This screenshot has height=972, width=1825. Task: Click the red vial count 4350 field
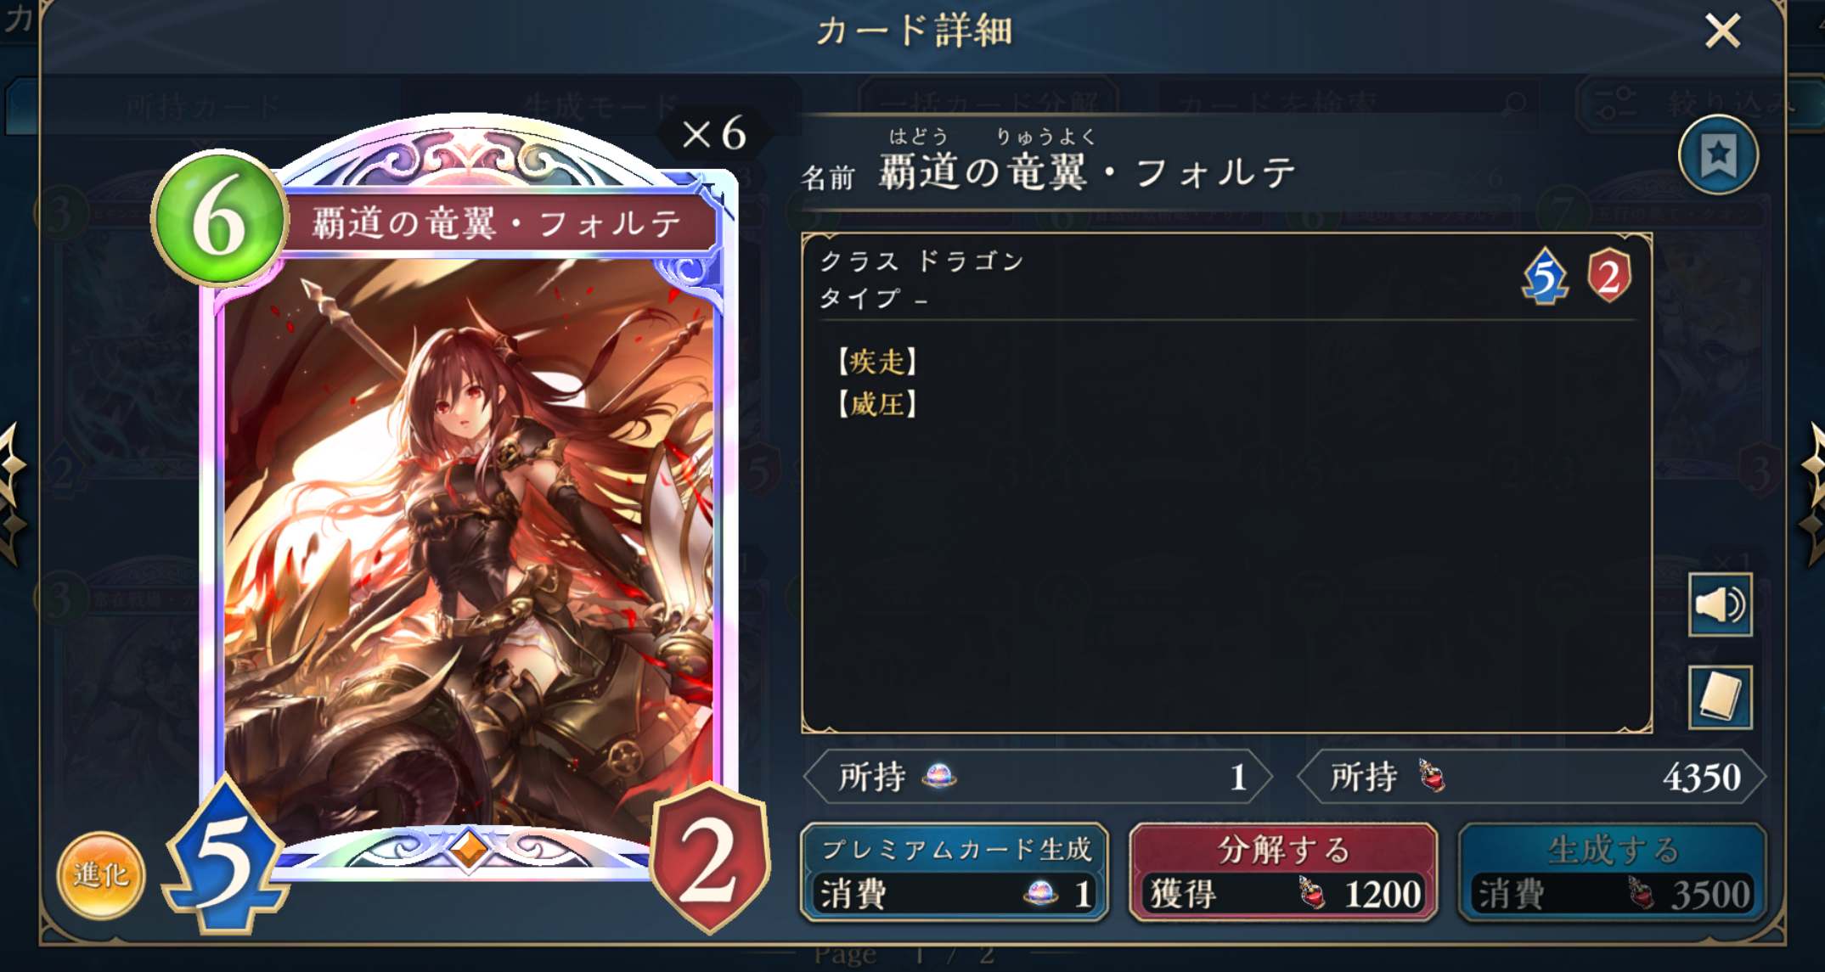coord(1531,777)
